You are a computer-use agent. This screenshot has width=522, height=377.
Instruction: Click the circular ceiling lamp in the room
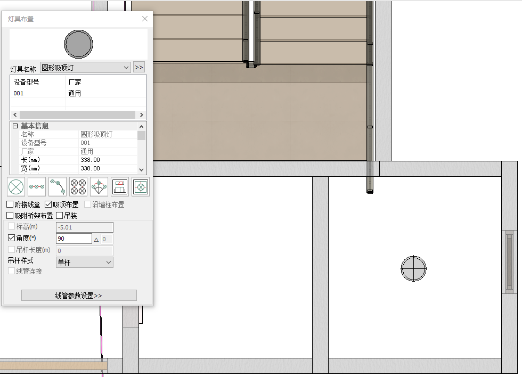point(413,268)
